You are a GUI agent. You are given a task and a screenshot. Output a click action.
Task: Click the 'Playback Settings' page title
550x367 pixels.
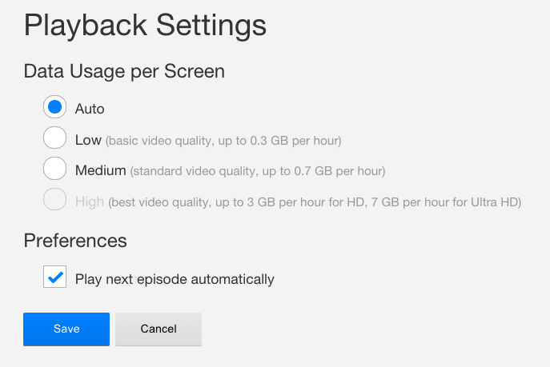[145, 25]
